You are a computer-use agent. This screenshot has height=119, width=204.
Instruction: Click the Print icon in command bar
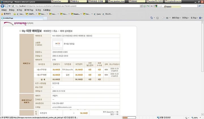(167, 18)
